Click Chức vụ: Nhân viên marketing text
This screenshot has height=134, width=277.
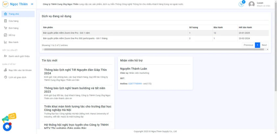click(x=135, y=73)
